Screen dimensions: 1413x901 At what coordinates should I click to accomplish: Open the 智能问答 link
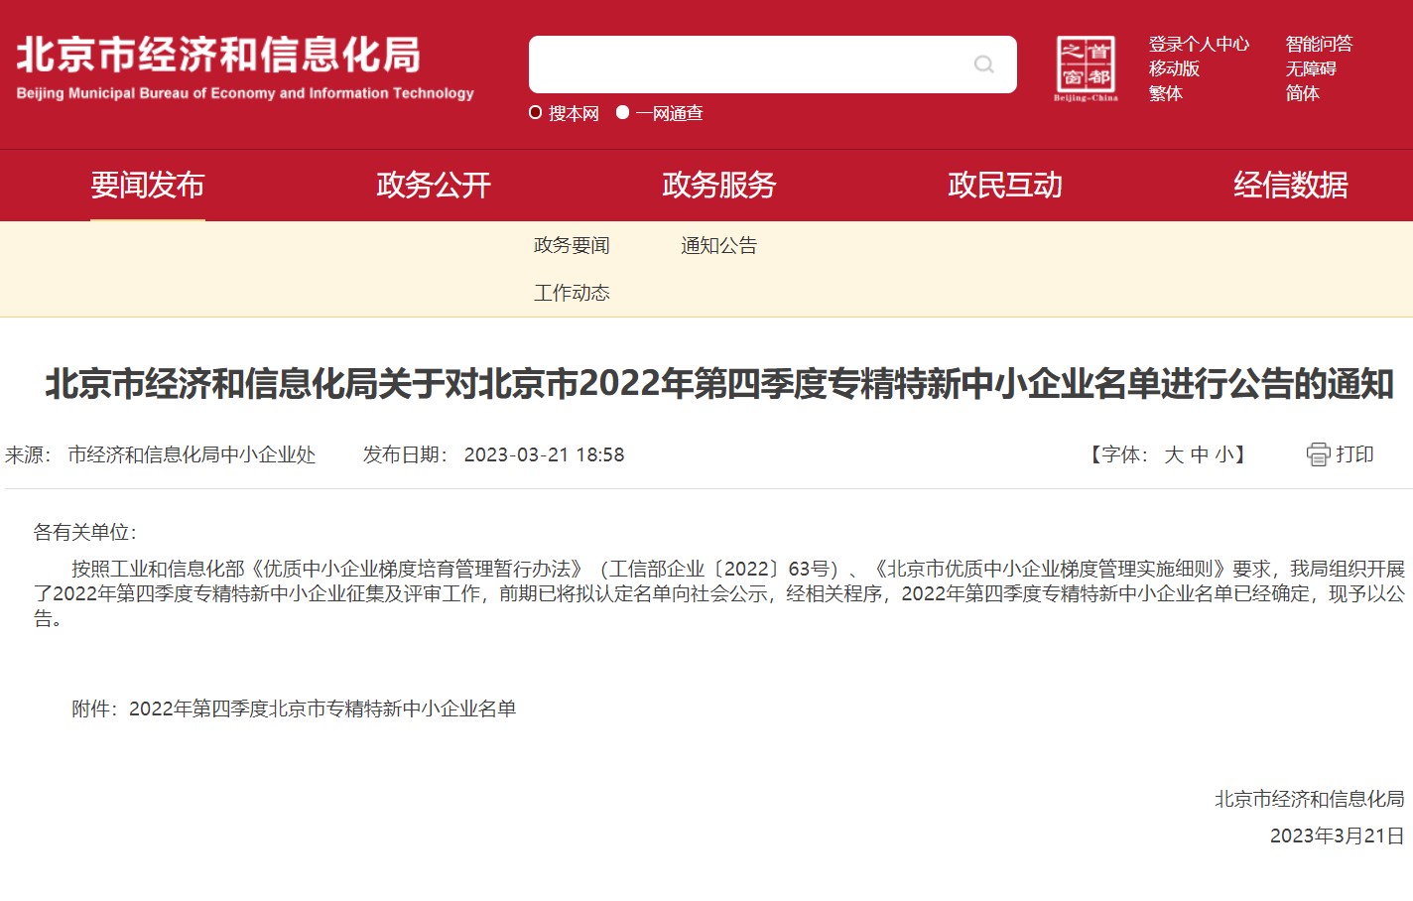[x=1319, y=44]
